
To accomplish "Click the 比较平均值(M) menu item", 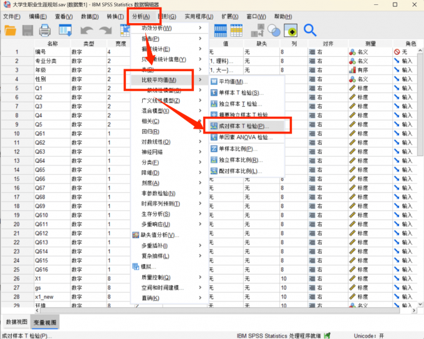I will pyautogui.click(x=170, y=80).
